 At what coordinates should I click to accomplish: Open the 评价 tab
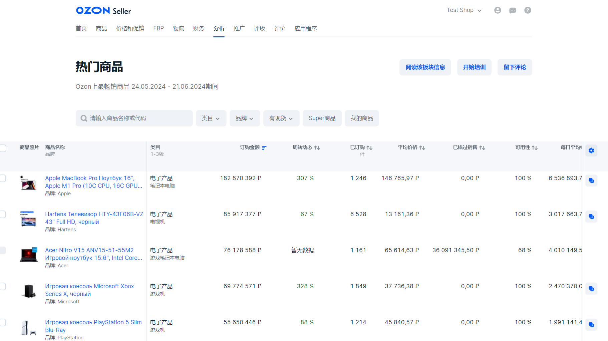coord(280,29)
